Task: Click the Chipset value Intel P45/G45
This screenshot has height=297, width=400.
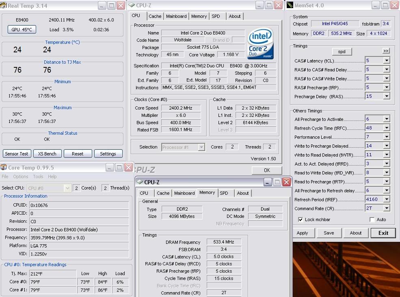Action: (335, 24)
